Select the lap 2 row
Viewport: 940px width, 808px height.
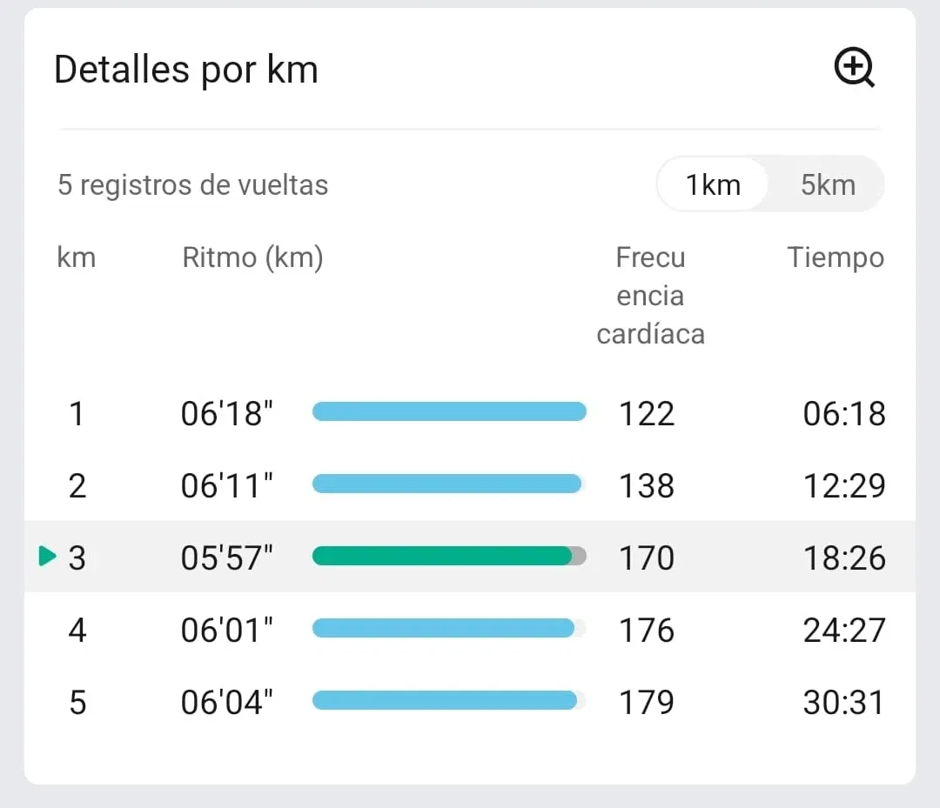pos(470,484)
